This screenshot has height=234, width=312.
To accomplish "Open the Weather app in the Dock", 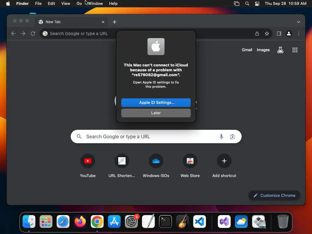I will (x=241, y=222).
